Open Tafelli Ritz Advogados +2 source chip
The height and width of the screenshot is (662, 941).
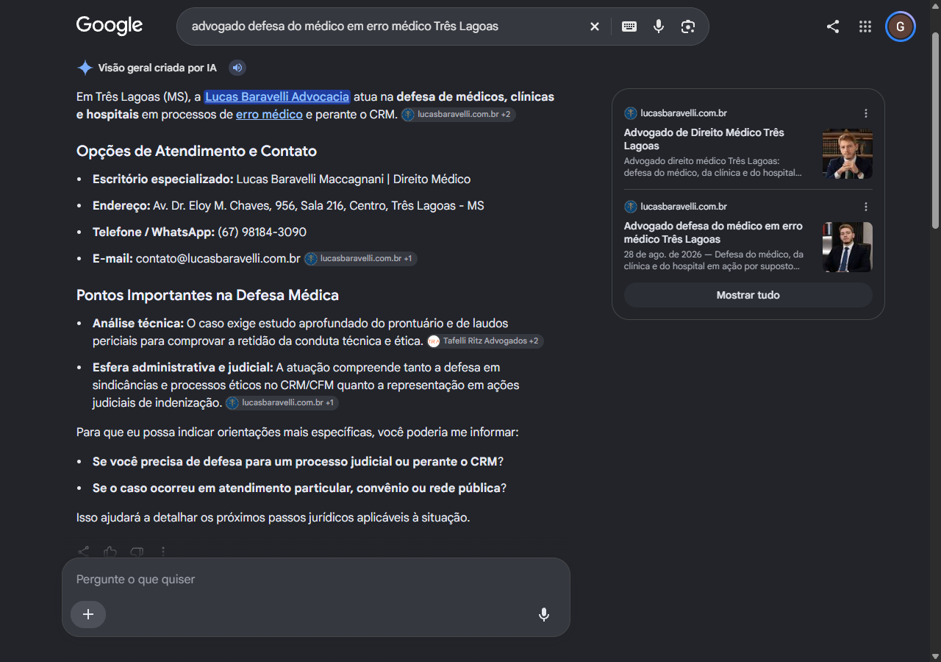point(485,341)
